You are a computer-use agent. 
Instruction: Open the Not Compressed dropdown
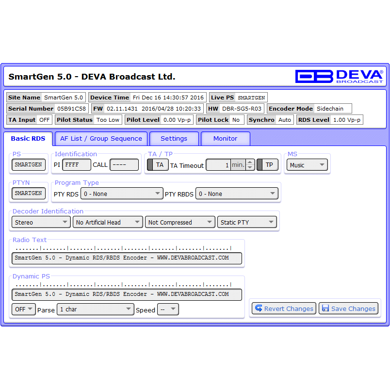coord(180,222)
